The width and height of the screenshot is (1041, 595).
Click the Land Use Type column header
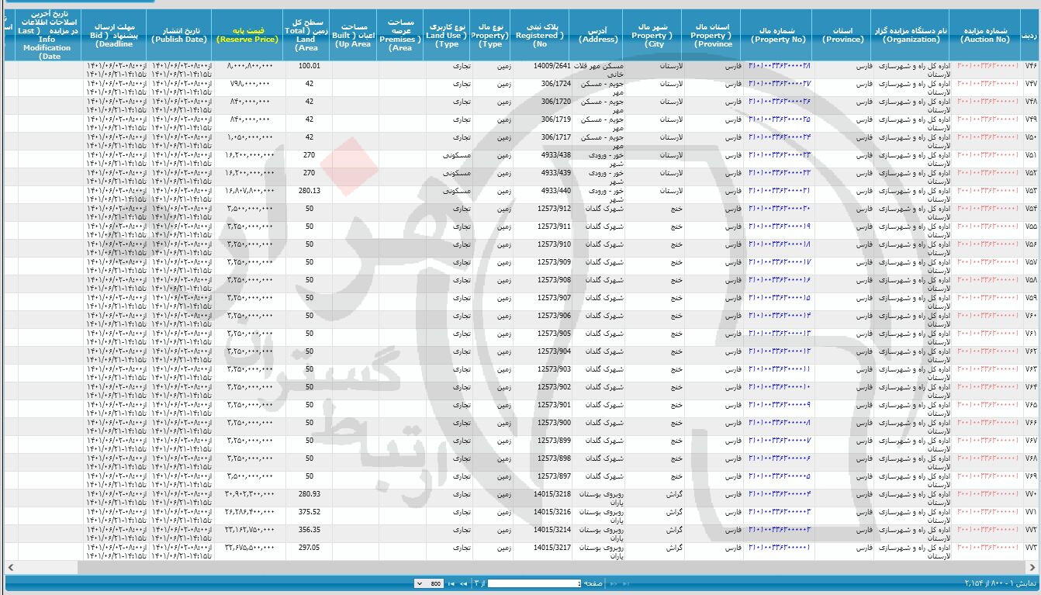click(448, 35)
